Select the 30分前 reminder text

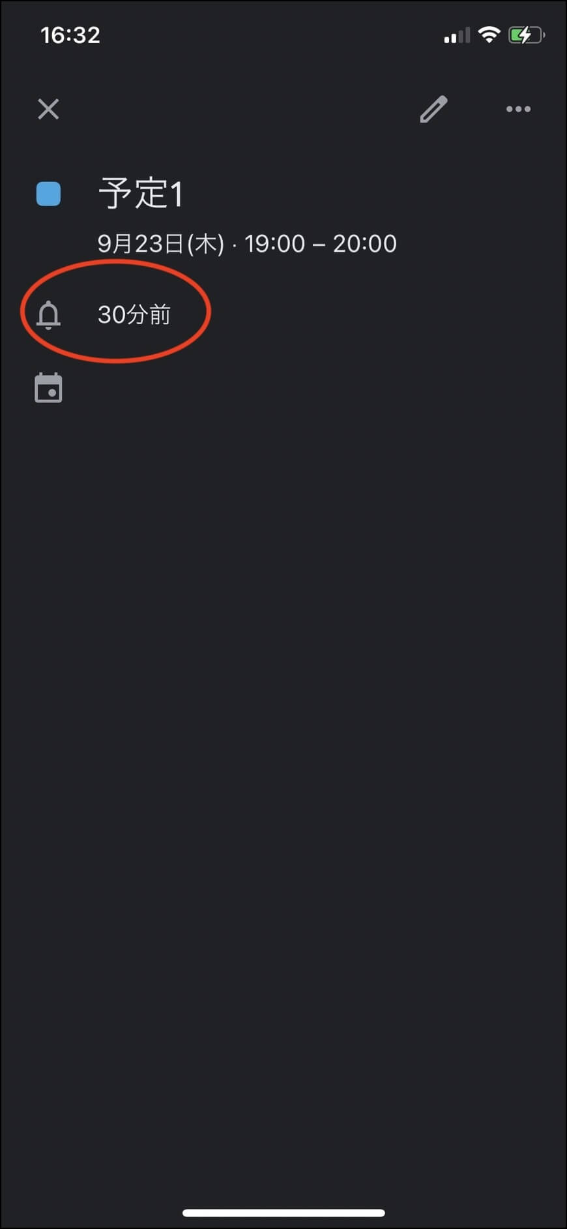[x=134, y=315]
